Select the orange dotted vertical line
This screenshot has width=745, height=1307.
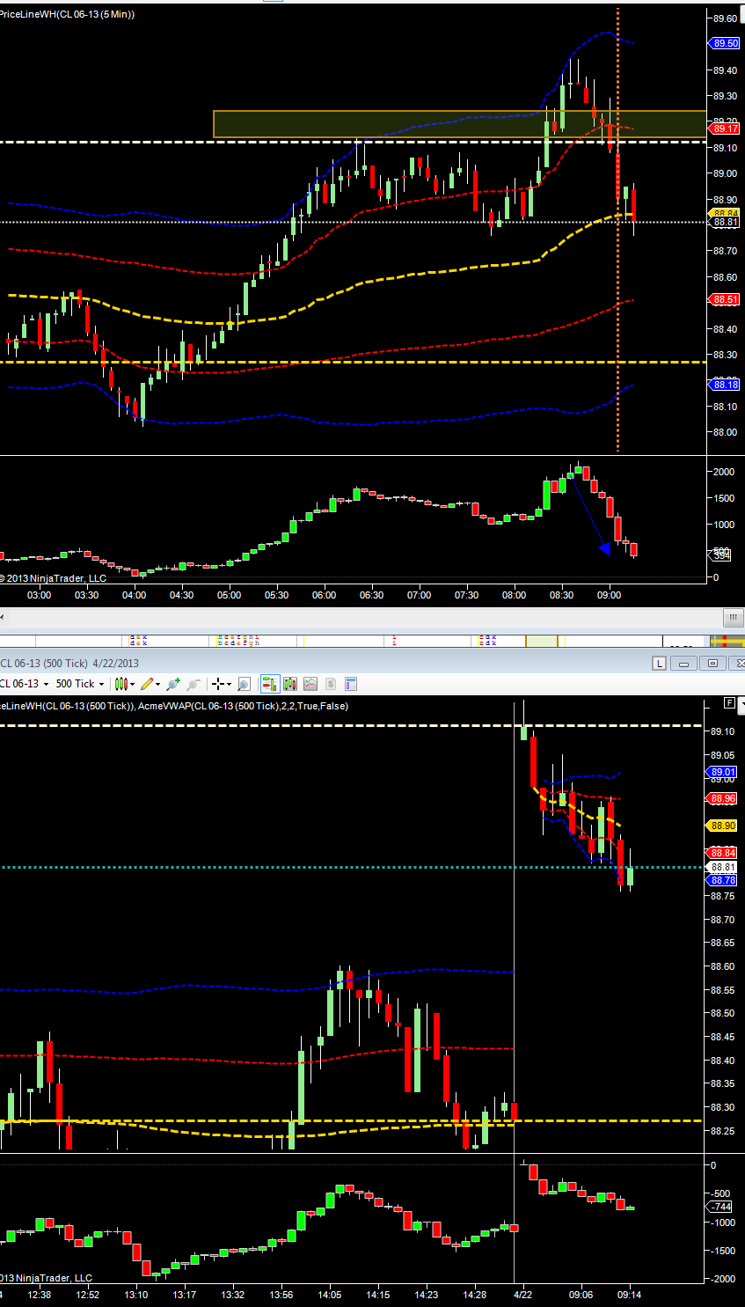tap(617, 229)
